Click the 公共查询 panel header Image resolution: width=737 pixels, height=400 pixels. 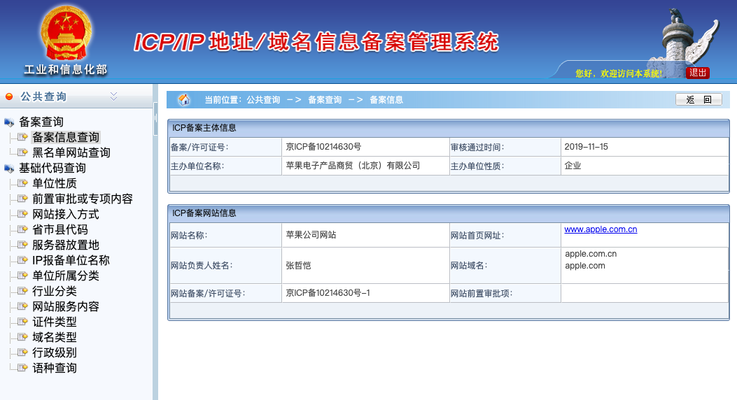point(76,97)
